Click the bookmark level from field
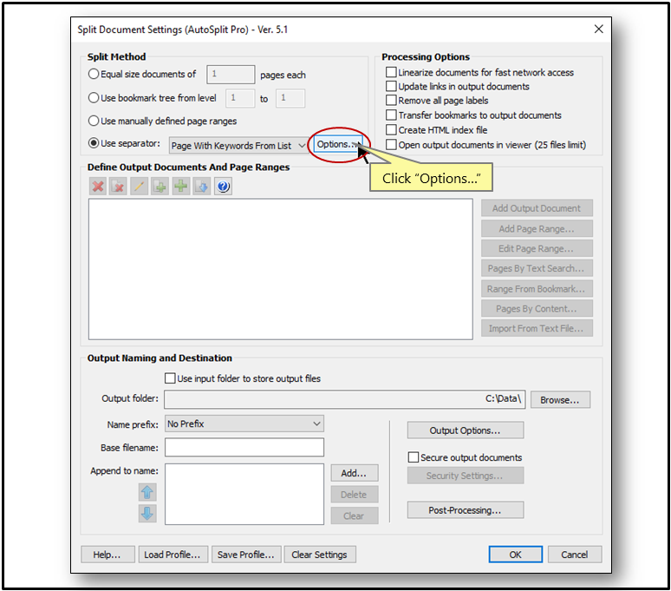This screenshot has height=591, width=671. pyautogui.click(x=240, y=98)
